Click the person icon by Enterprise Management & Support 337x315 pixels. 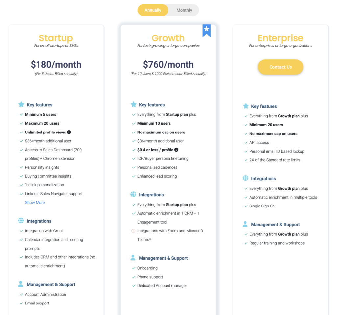click(245, 224)
